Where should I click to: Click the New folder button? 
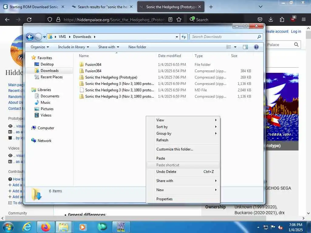137,47
